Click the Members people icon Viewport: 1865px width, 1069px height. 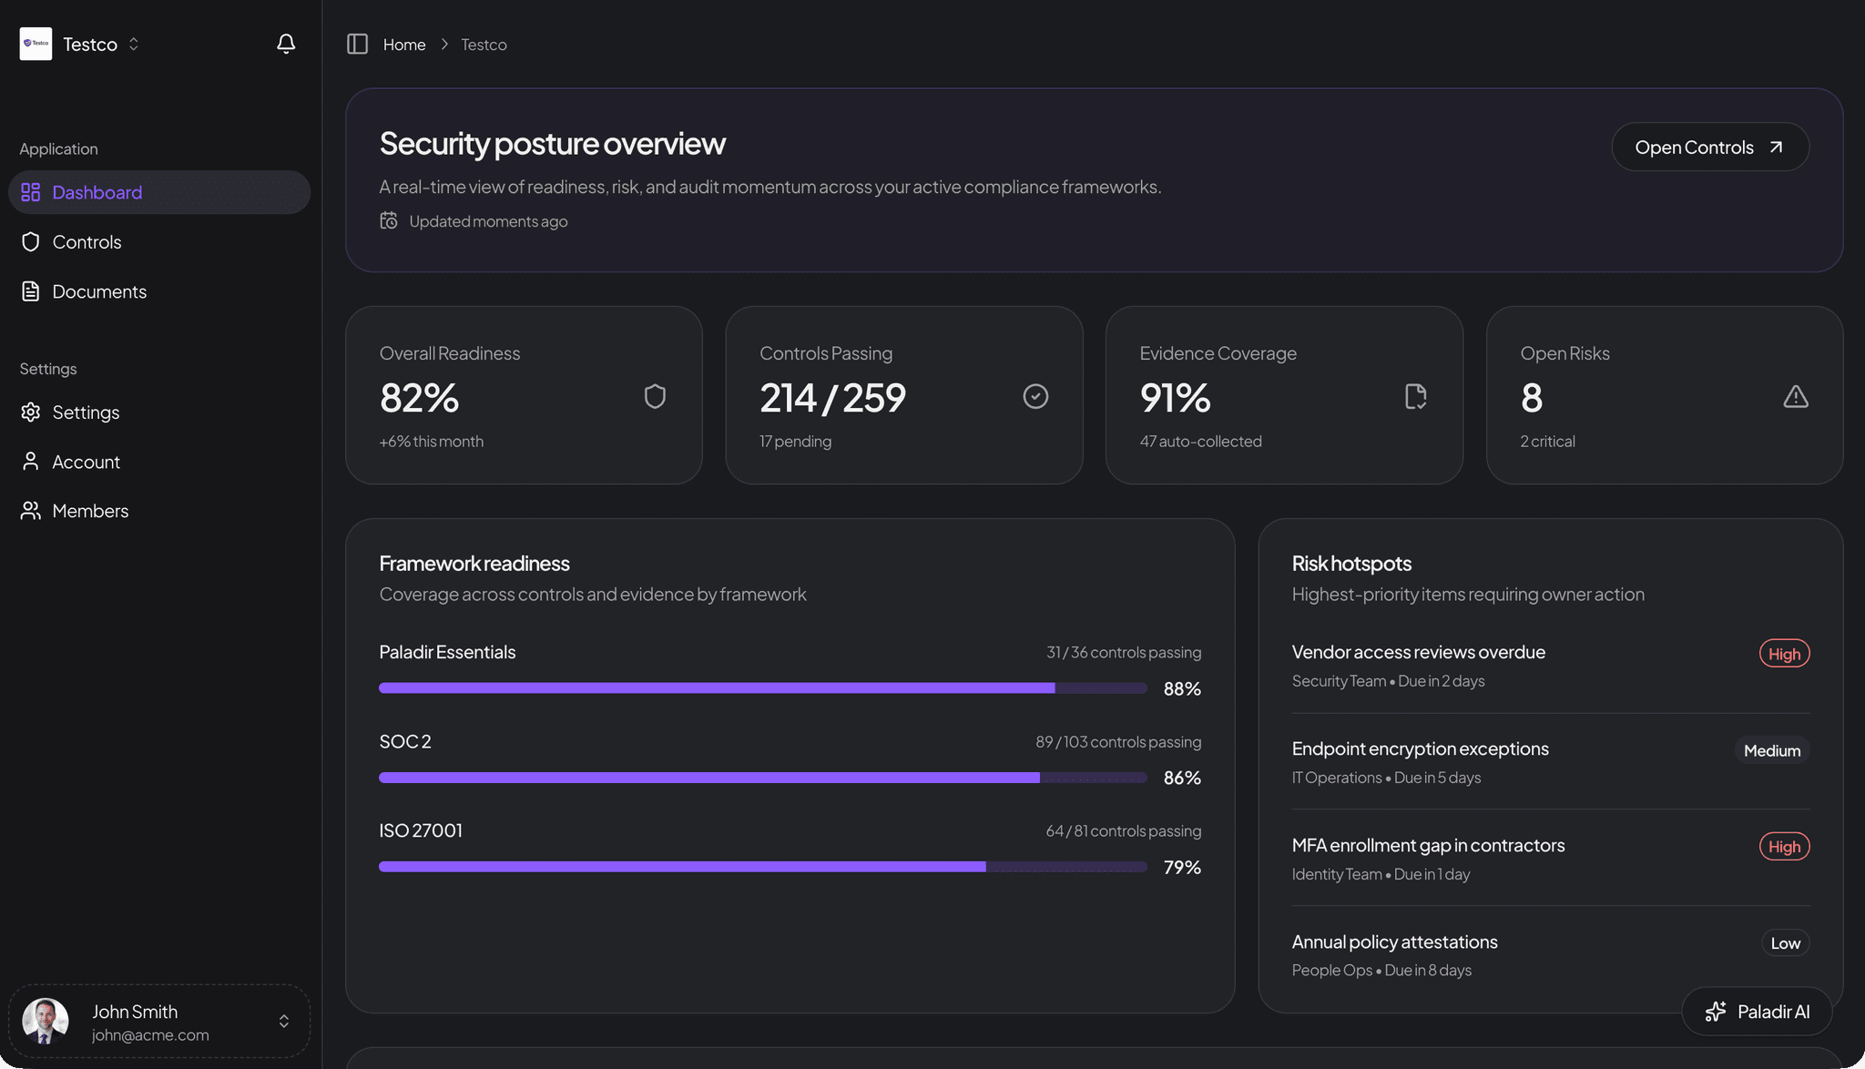click(x=31, y=511)
